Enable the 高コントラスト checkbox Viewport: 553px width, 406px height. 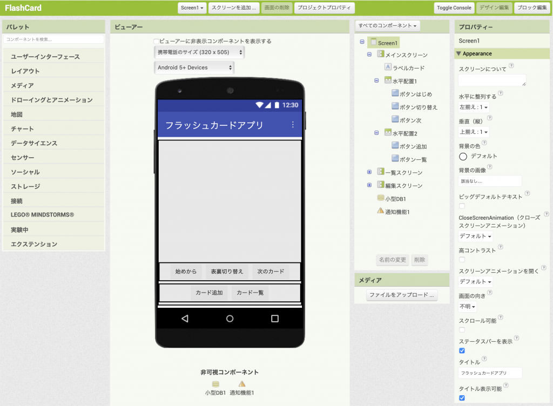(462, 260)
